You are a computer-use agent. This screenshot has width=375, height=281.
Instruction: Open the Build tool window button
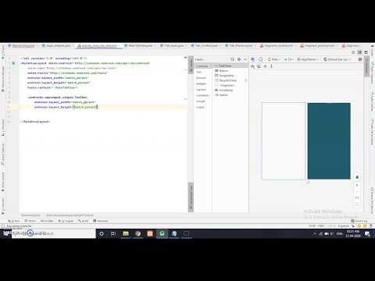pos(84,221)
